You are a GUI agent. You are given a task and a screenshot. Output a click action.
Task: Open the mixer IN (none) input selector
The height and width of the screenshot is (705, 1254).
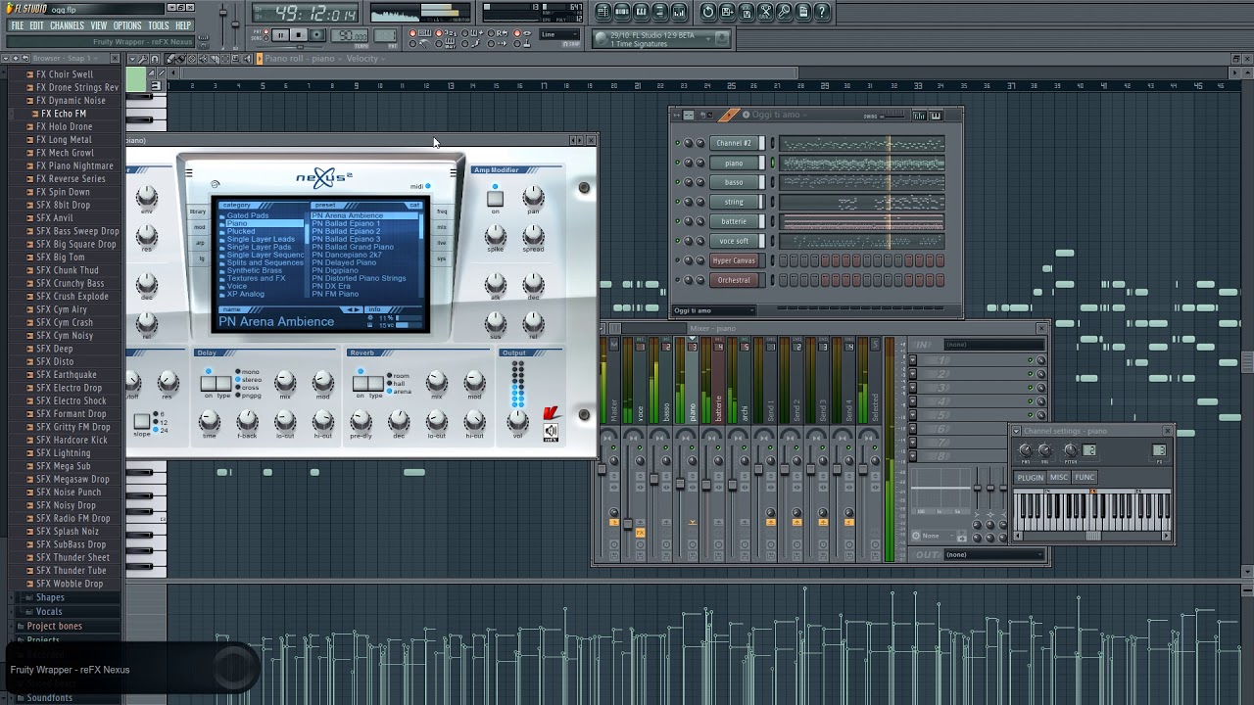(x=993, y=345)
